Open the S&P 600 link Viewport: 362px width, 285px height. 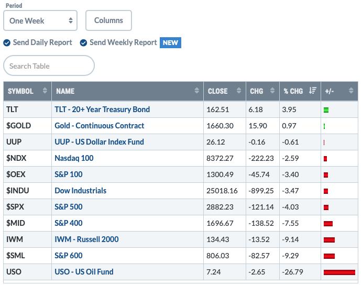[x=68, y=256]
